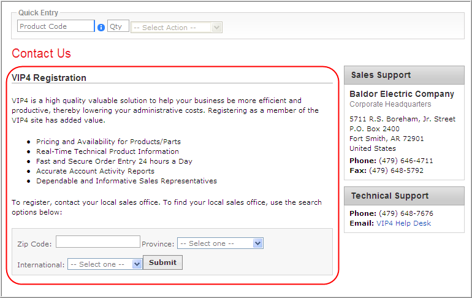
Task: Open the International dropdown menu
Action: 105,264
